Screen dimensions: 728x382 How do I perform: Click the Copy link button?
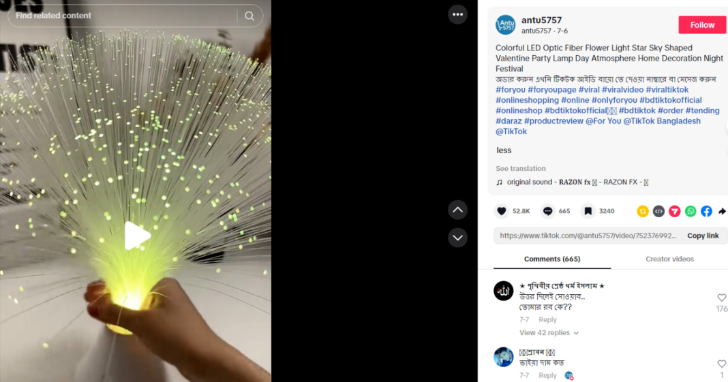pos(703,236)
